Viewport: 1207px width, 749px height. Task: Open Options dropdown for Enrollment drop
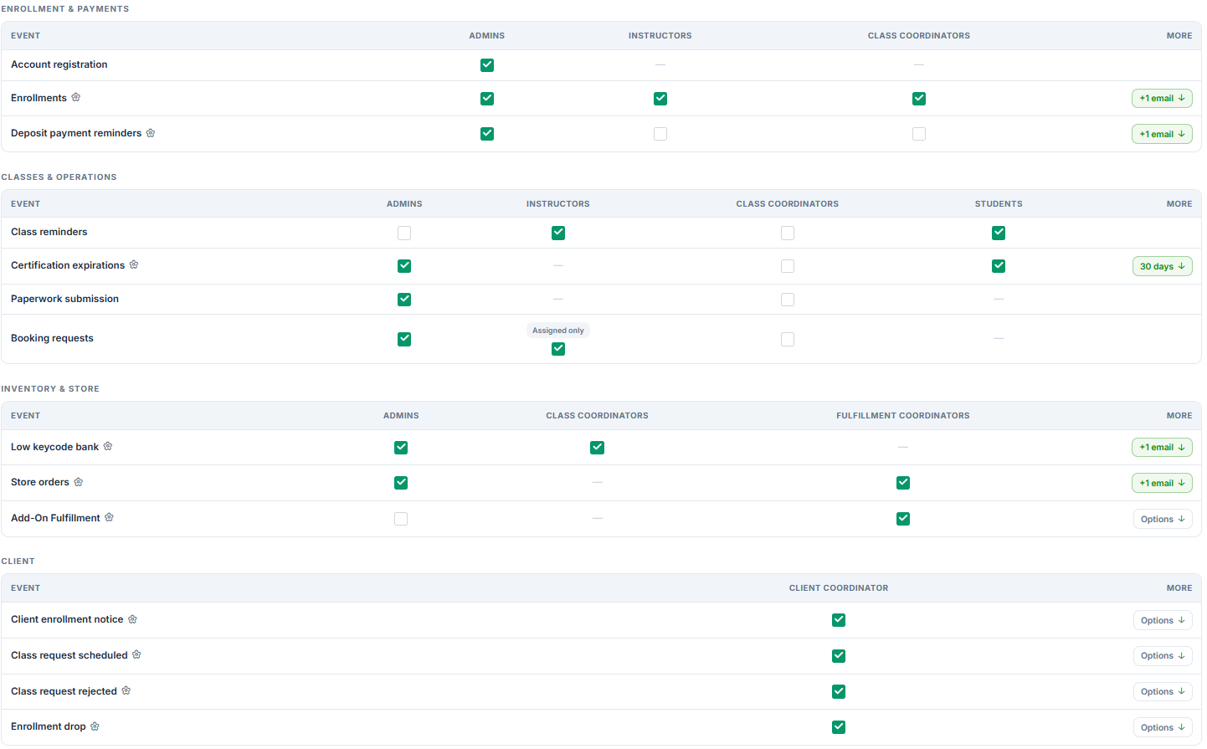(1163, 727)
